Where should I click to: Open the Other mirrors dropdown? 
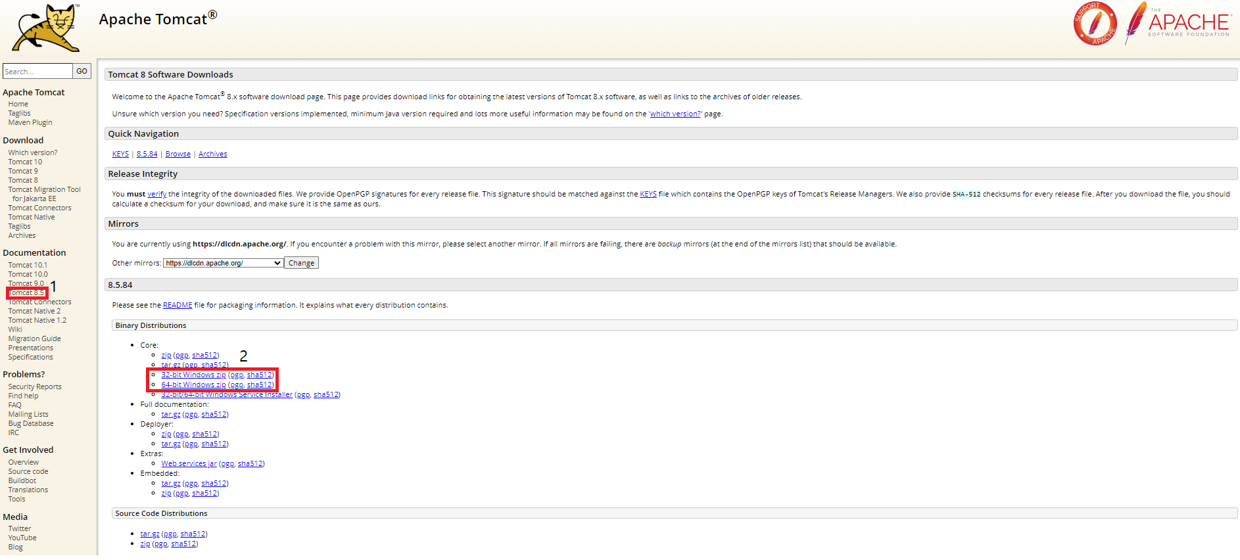[x=223, y=263]
